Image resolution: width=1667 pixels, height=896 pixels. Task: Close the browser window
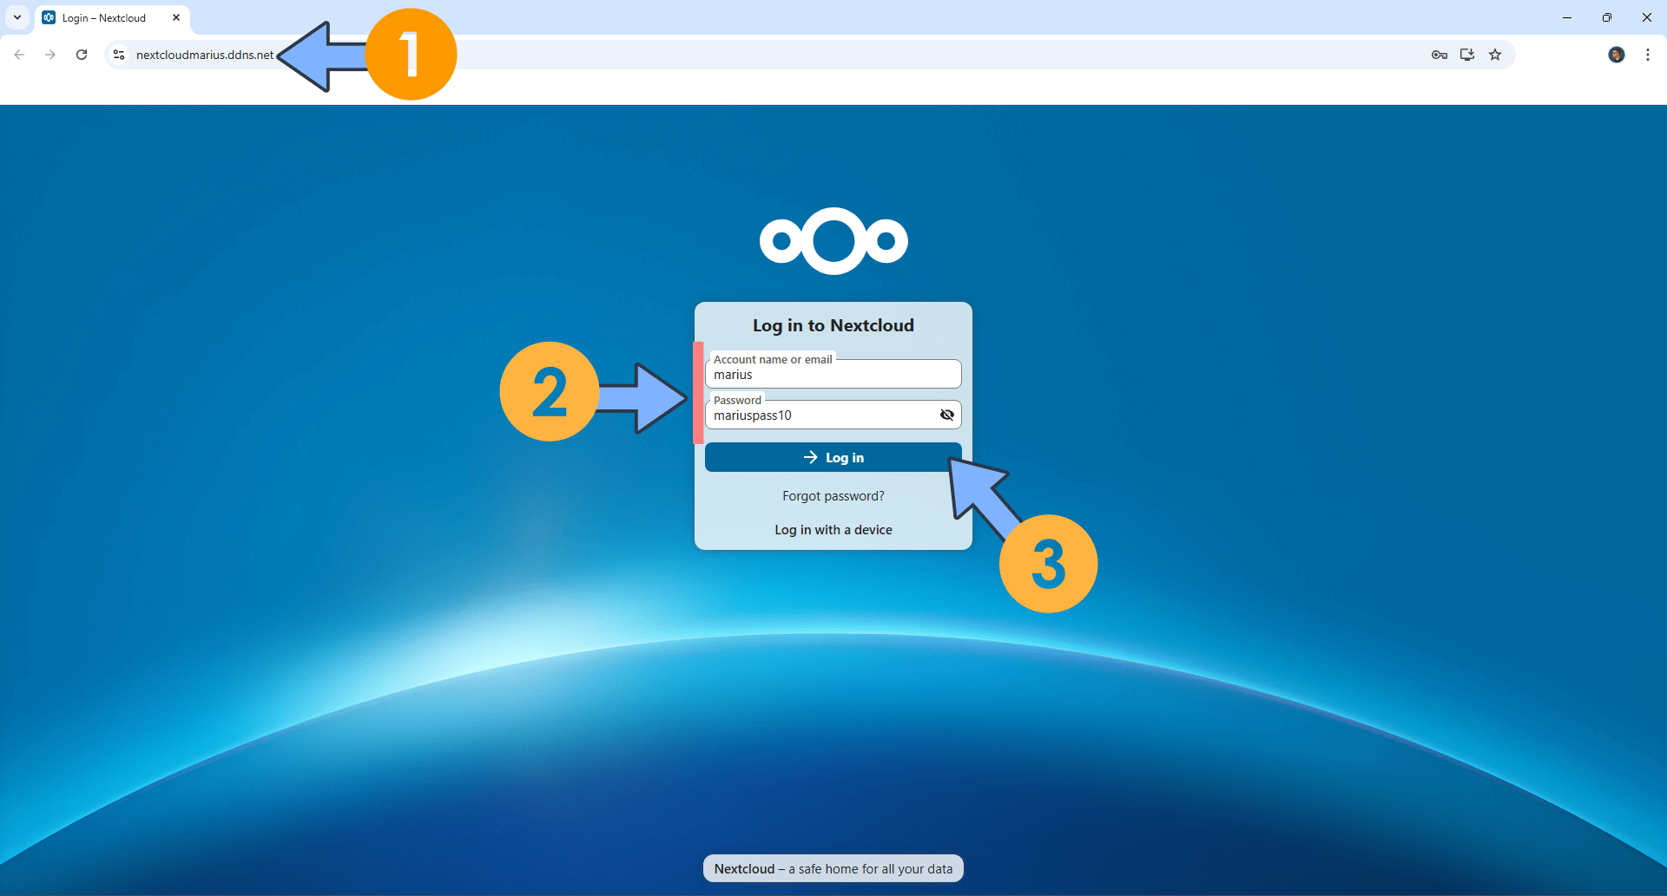click(x=1646, y=17)
